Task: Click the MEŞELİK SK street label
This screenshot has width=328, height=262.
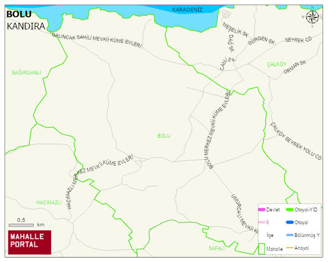Action: point(235,30)
